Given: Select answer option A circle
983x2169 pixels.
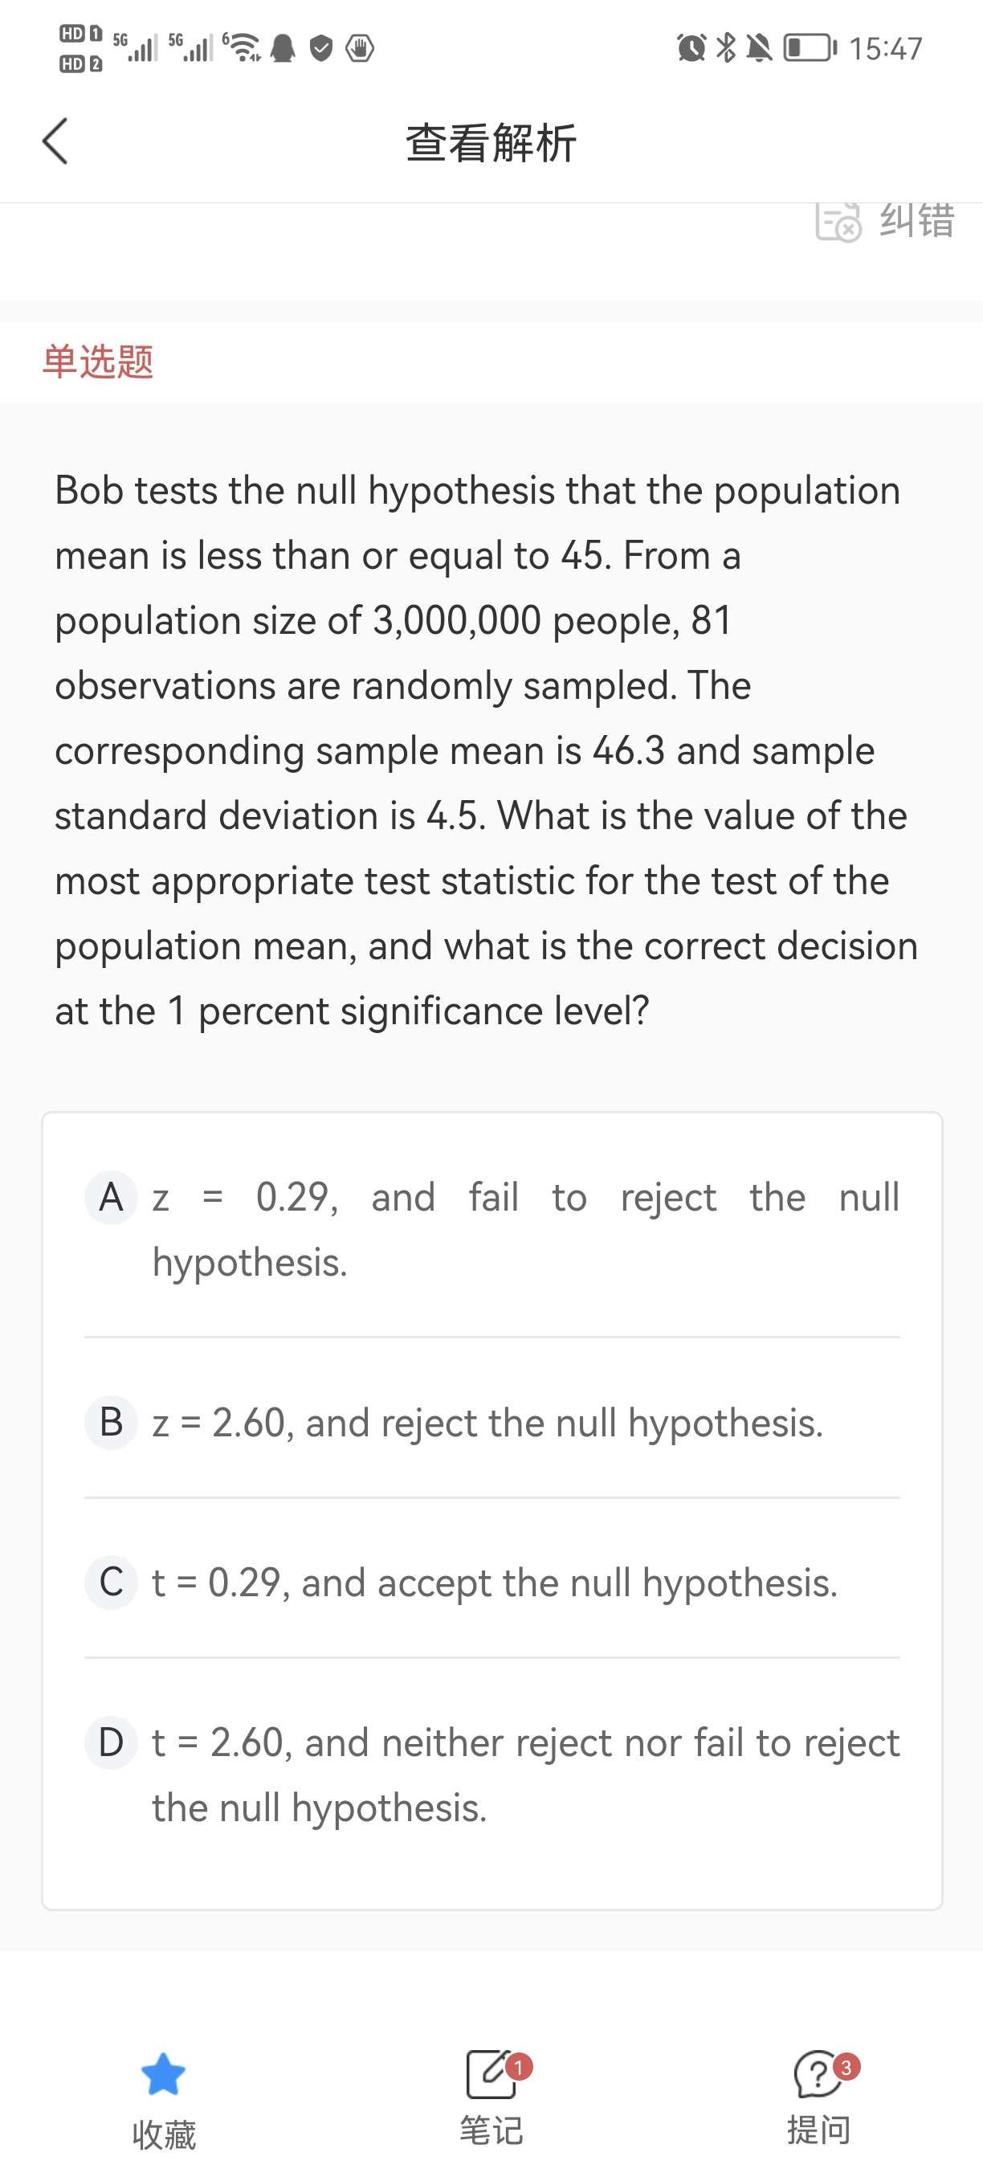Looking at the screenshot, I should [x=111, y=1197].
